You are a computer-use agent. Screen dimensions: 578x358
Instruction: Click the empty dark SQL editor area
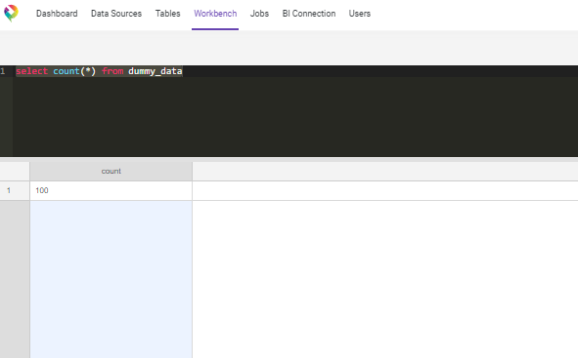click(295, 117)
